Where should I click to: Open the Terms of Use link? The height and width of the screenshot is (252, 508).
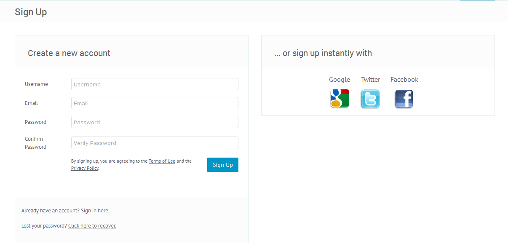coord(162,161)
